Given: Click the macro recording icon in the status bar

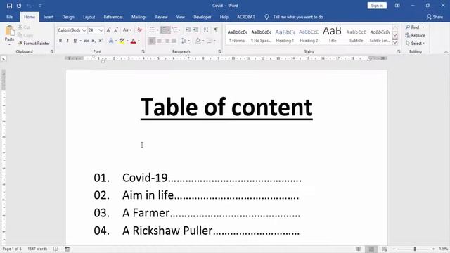Looking at the screenshot, I should [x=67, y=249].
